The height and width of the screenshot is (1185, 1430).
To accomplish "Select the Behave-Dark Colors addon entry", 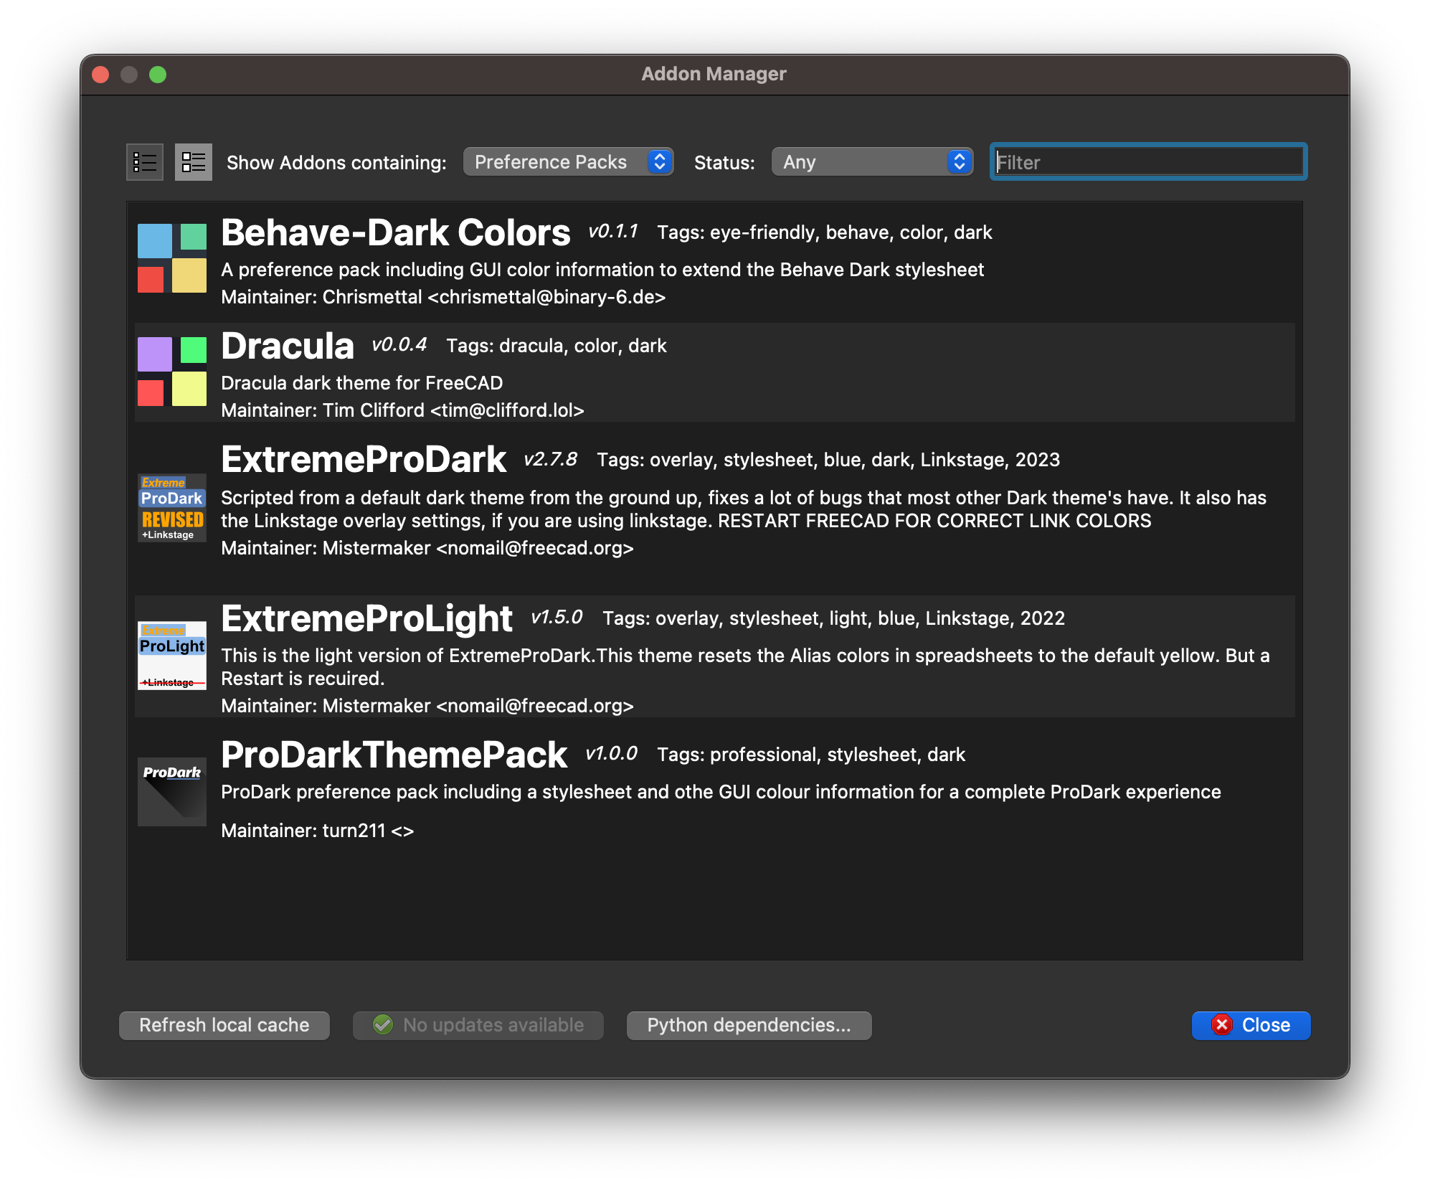I will pyautogui.click(x=645, y=262).
